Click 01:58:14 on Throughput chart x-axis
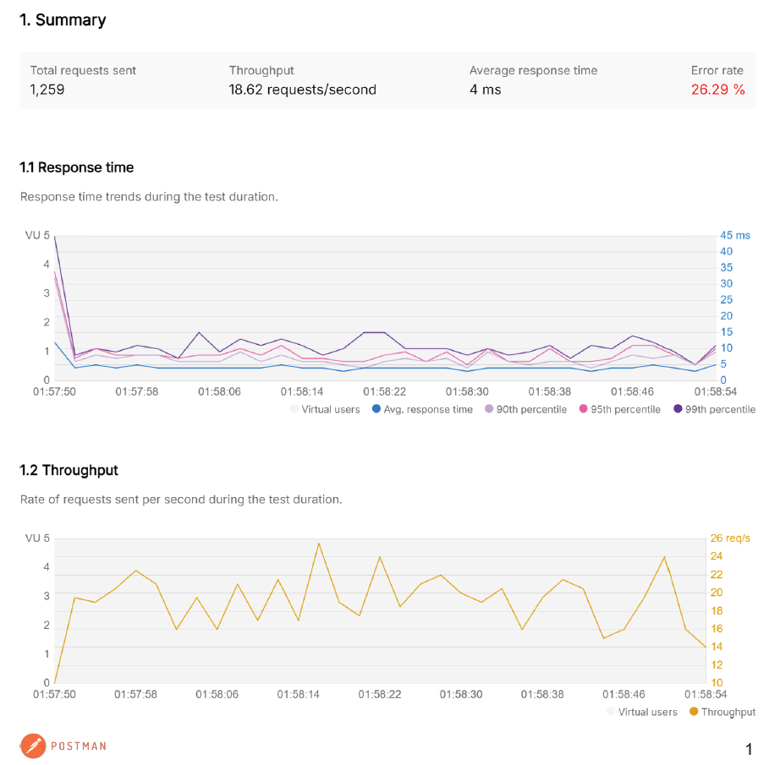Viewport: 780px width, 765px height. (x=299, y=694)
